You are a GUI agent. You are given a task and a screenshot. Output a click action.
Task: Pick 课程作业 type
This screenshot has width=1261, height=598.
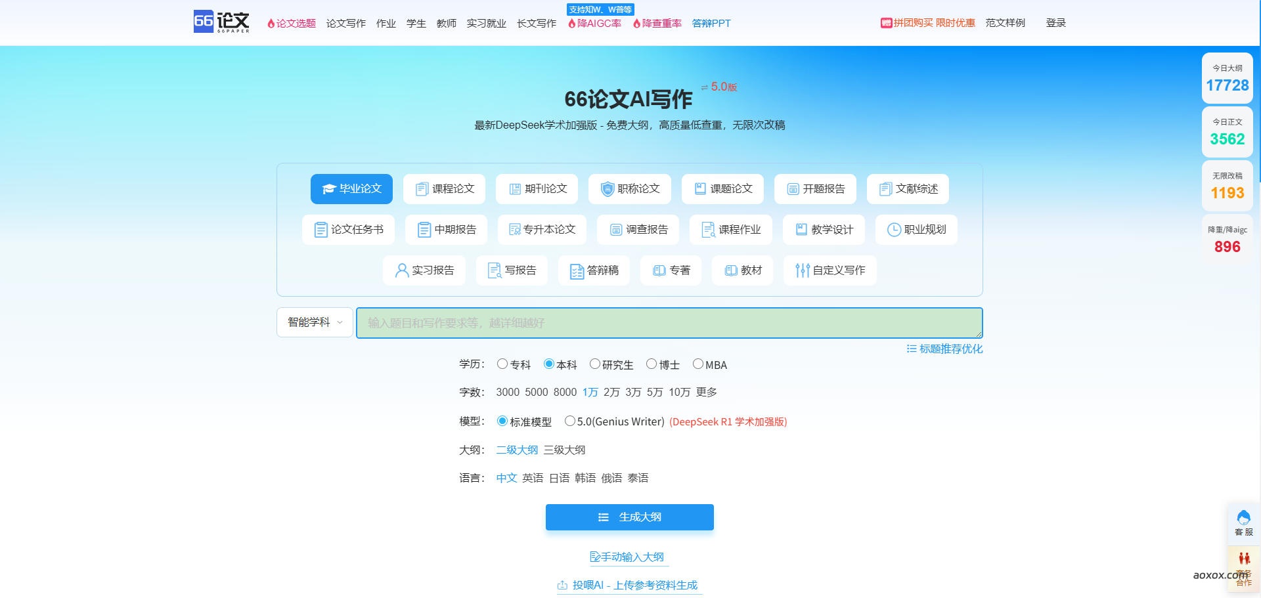731,230
